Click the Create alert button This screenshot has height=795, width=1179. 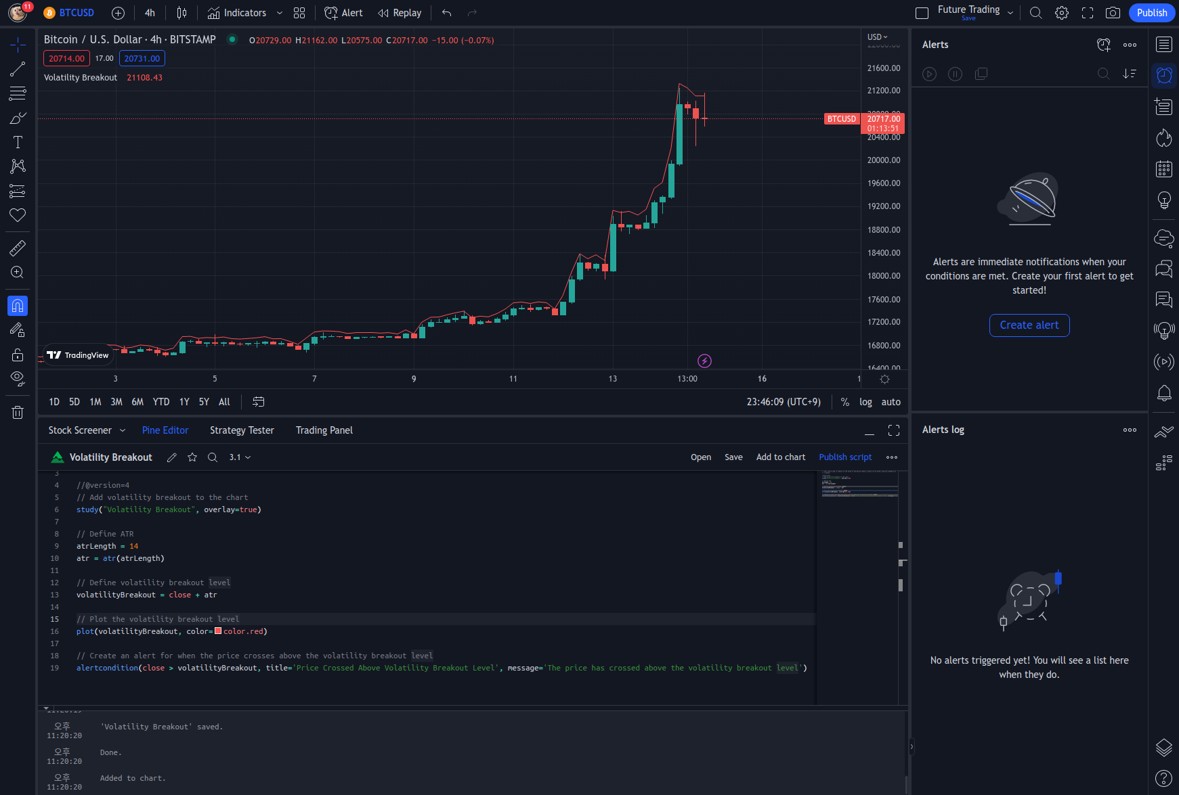(1029, 325)
